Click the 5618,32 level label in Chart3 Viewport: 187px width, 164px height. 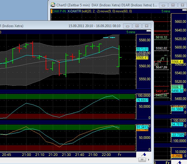coord(161,37)
